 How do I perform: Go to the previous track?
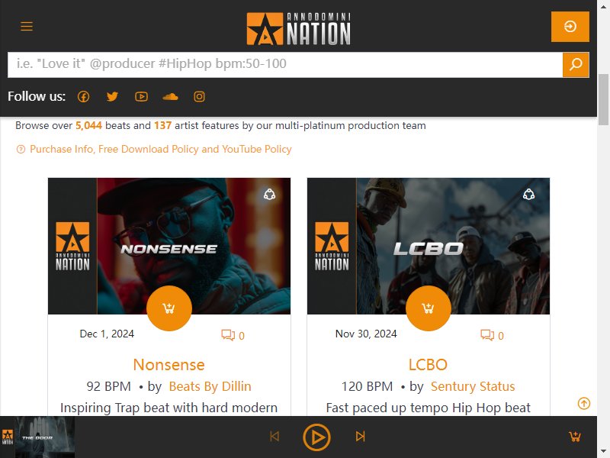click(x=274, y=436)
